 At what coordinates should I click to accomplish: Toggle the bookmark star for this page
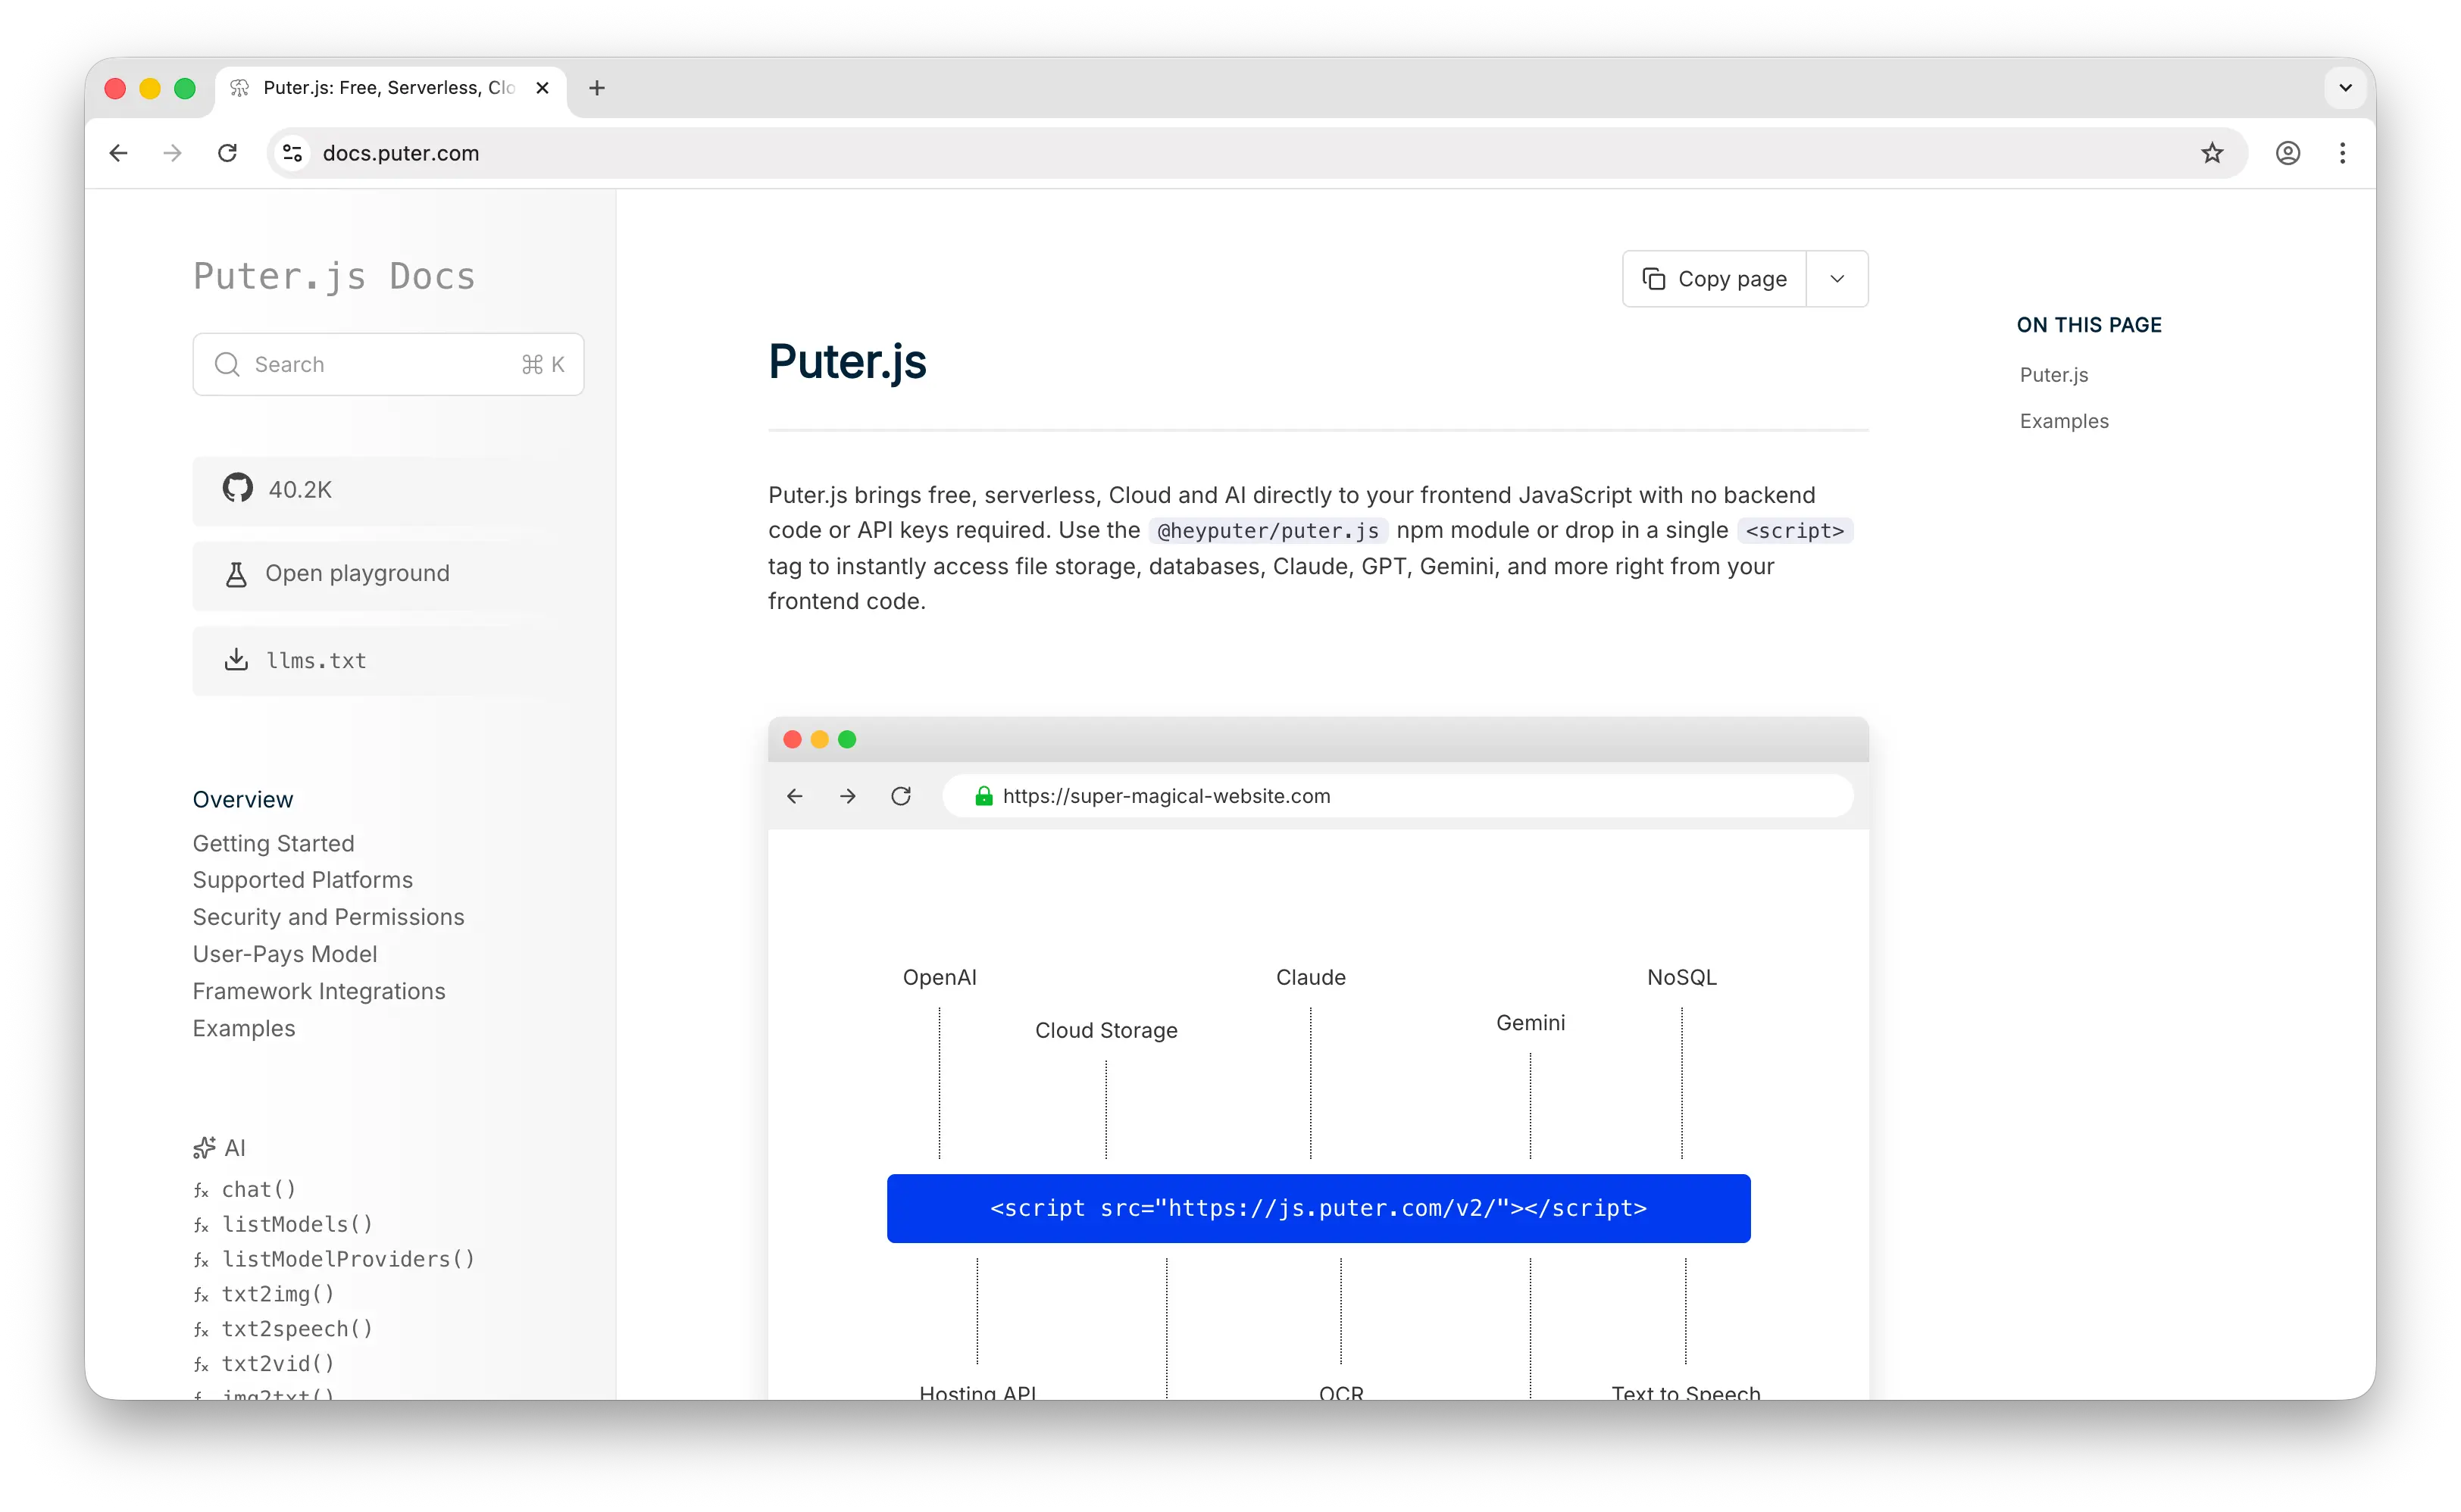2212,153
